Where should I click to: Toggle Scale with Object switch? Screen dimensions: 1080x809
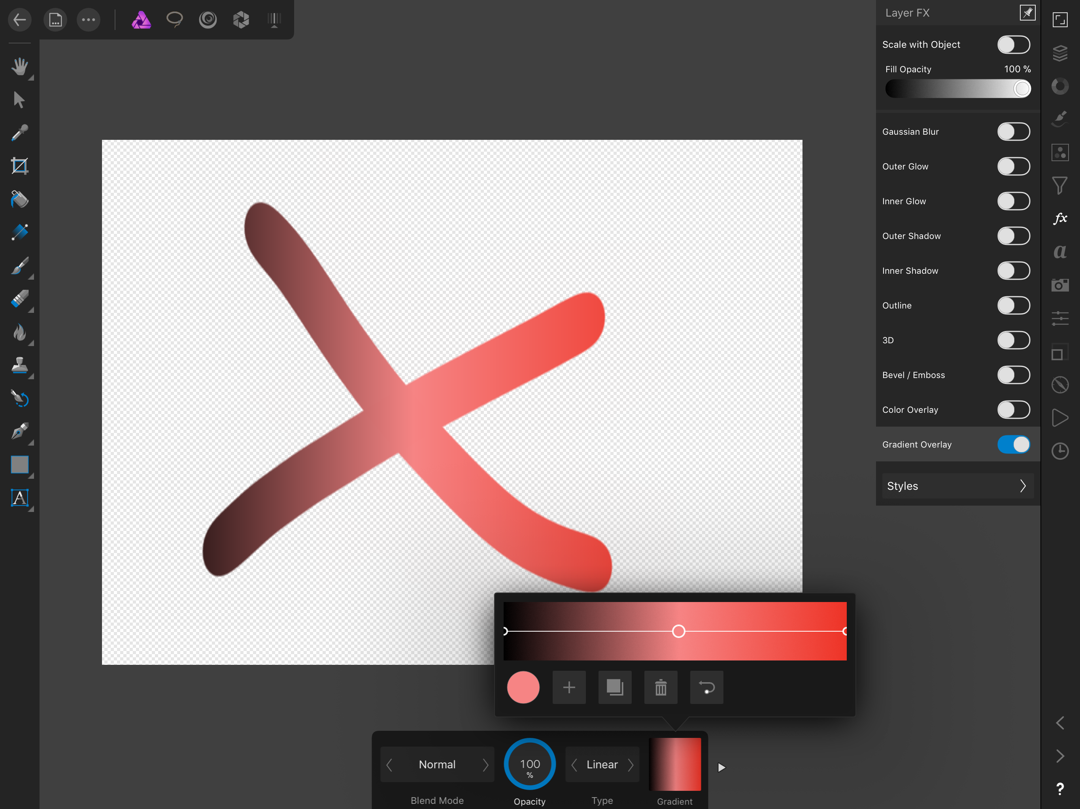click(x=1014, y=44)
